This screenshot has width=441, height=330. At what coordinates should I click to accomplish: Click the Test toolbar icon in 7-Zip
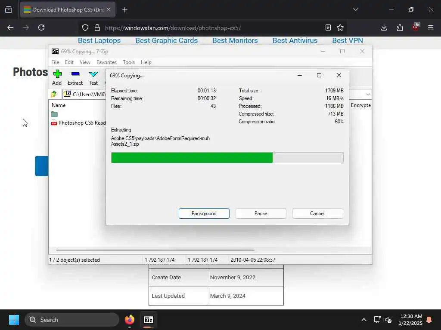93,77
